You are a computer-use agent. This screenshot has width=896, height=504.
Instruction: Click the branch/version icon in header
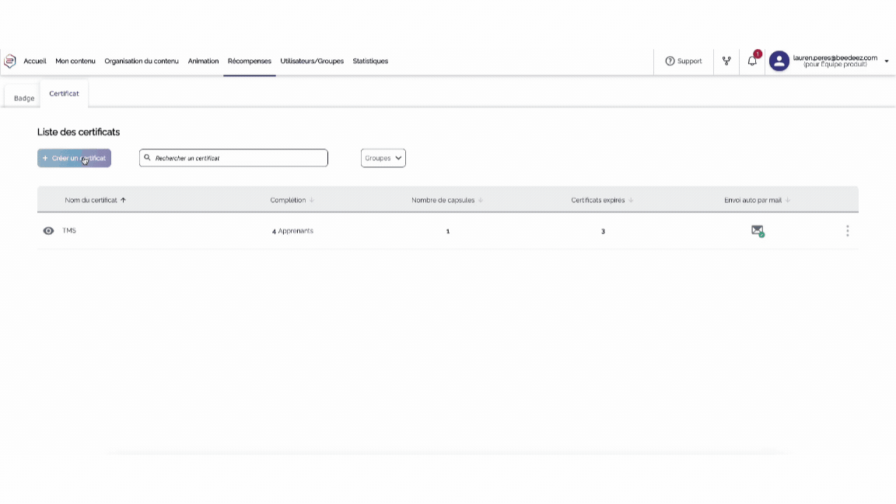click(726, 61)
